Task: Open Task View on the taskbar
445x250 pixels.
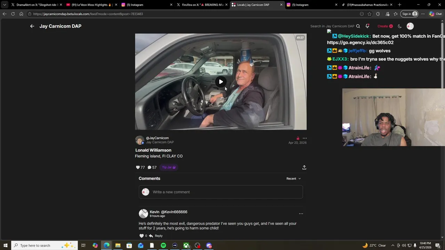Action: [x=83, y=245]
